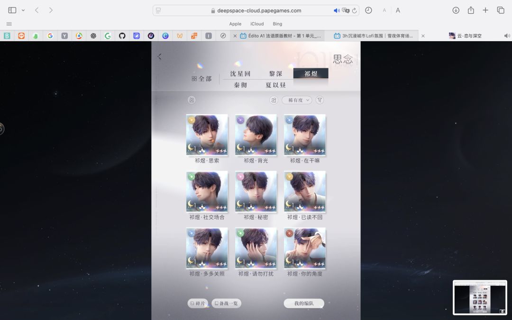Go forward in Safari history

51,10
